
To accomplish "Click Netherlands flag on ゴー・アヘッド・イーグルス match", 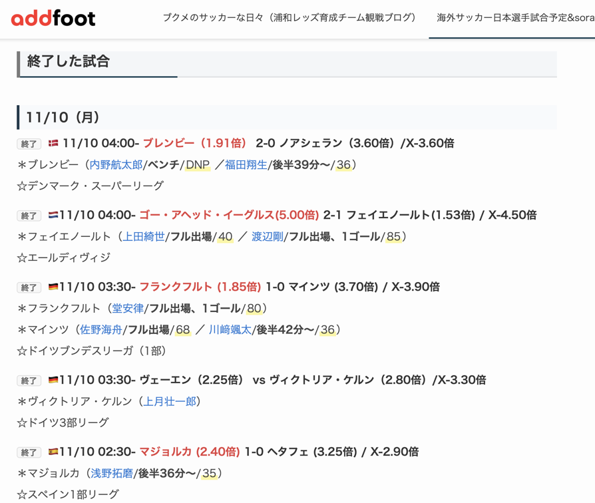I will (53, 215).
